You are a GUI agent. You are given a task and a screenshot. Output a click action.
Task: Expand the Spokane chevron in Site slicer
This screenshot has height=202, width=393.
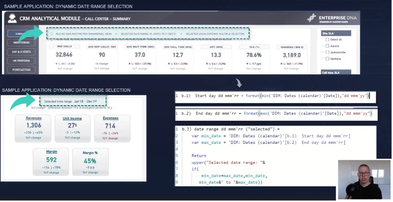click(x=323, y=59)
